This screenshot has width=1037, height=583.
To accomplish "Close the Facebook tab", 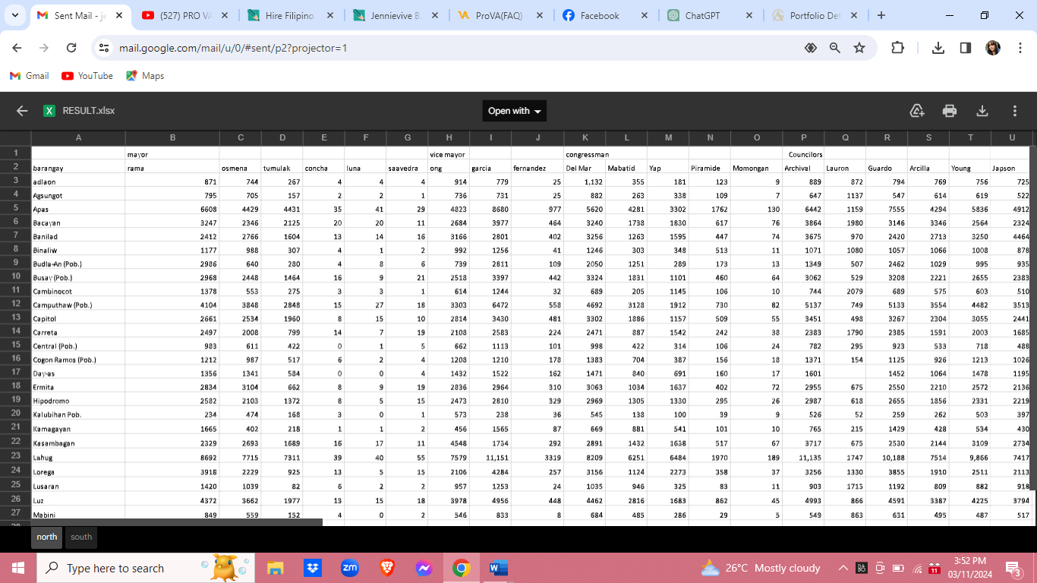I will [645, 15].
